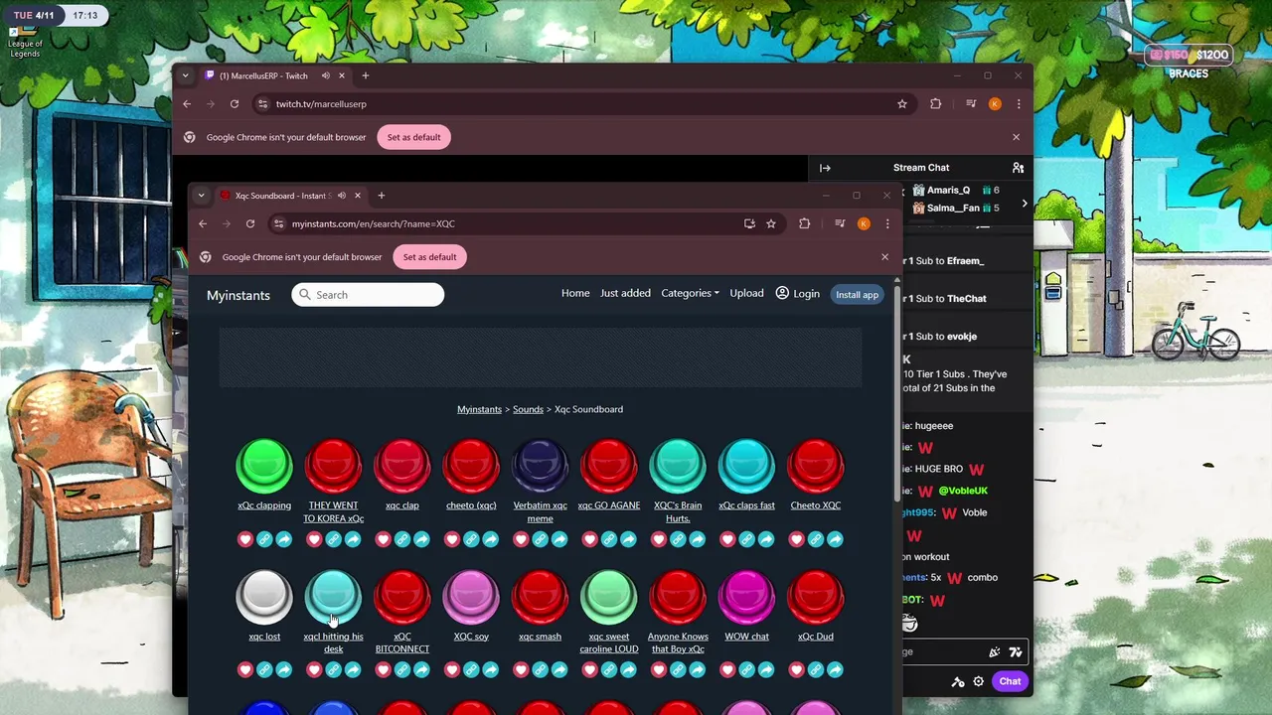Viewport: 1272px width, 715px height.
Task: Collapse Twitch Stream Chat panel
Action: [x=825, y=168]
